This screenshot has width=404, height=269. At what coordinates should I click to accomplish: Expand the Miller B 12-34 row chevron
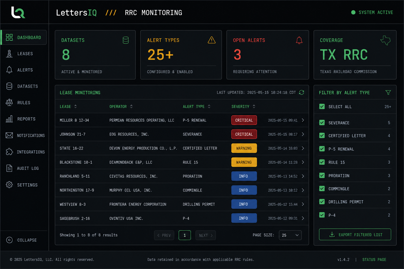click(303, 120)
